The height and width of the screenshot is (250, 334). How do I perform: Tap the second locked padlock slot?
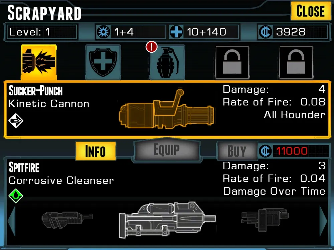(x=296, y=63)
